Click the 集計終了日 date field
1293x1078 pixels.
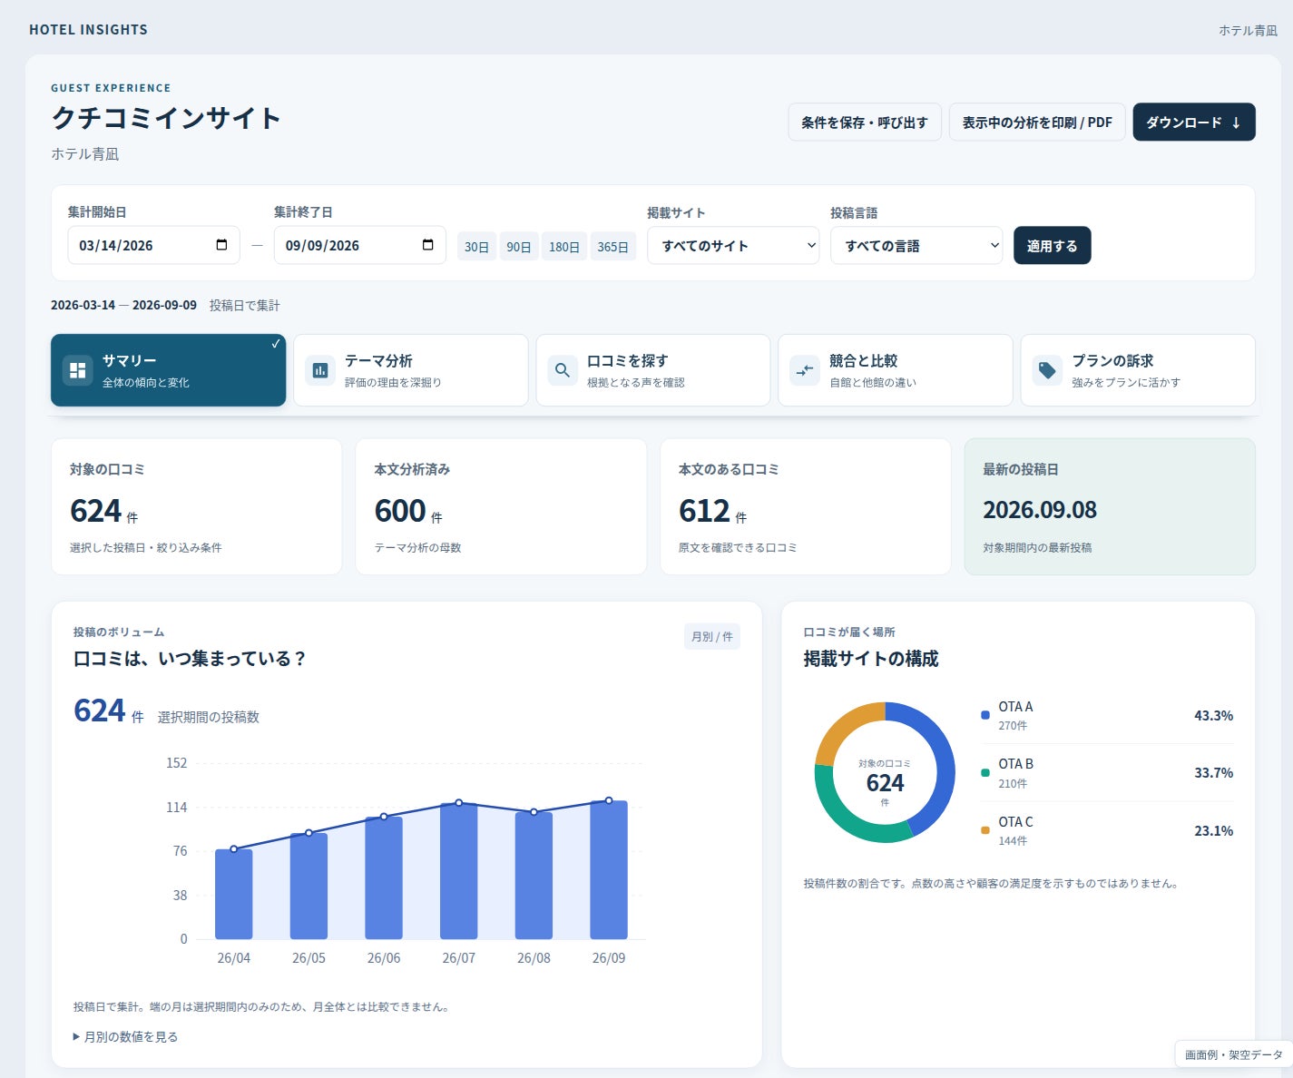(x=360, y=245)
